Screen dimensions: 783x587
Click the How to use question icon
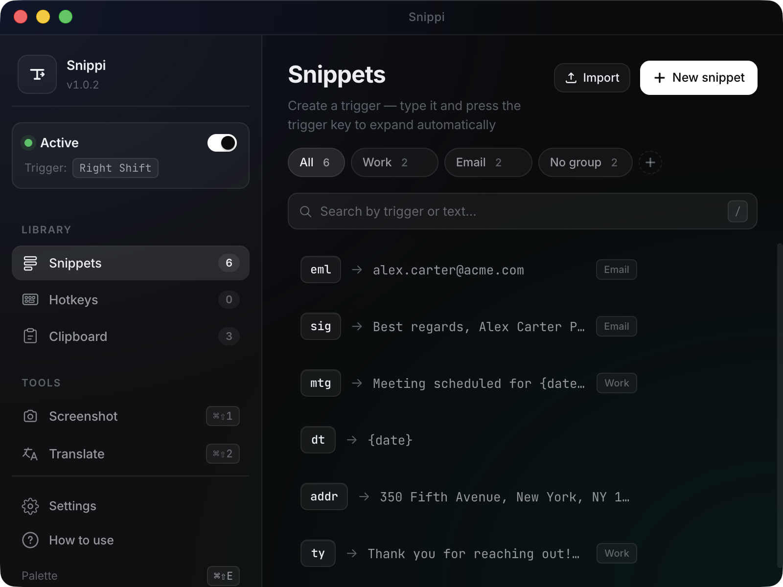tap(30, 540)
